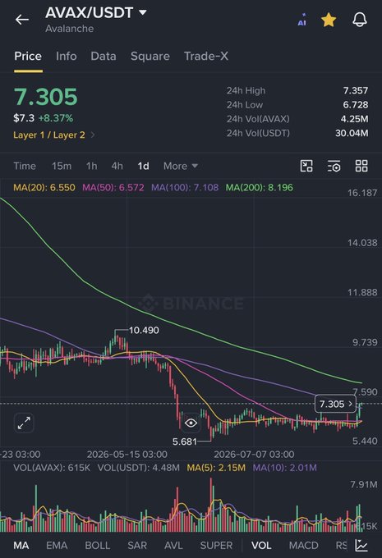Select the 4h chart interval

[x=117, y=166]
